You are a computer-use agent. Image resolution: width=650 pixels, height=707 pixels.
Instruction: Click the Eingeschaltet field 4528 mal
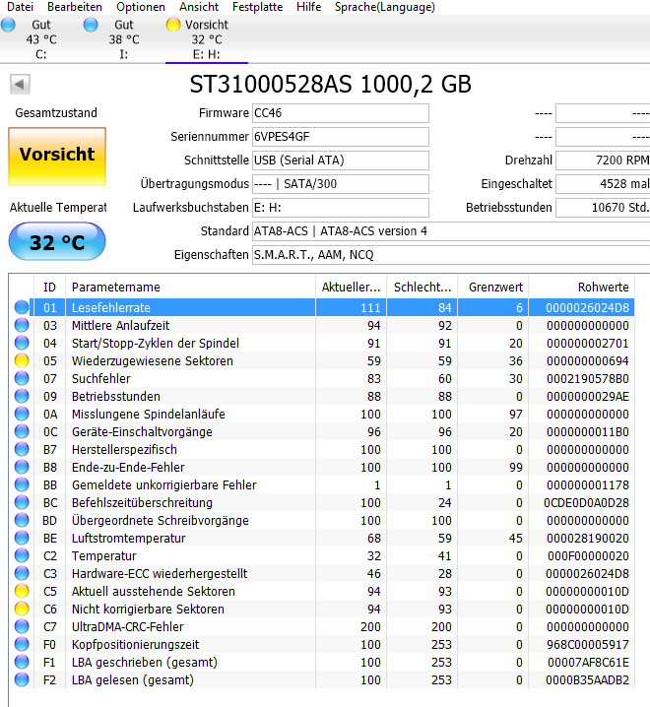603,184
